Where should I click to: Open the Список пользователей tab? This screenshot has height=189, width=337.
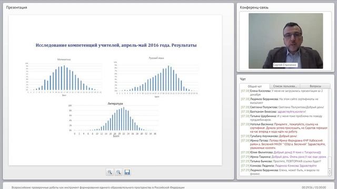click(285, 86)
